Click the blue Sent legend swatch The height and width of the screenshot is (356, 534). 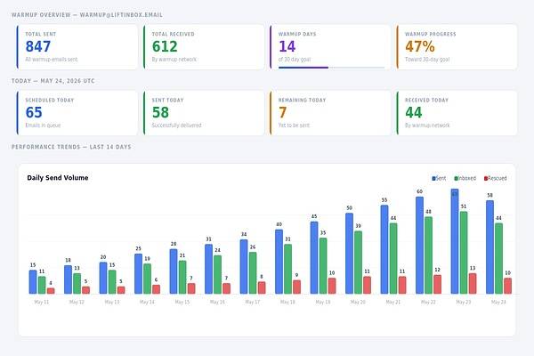point(433,179)
